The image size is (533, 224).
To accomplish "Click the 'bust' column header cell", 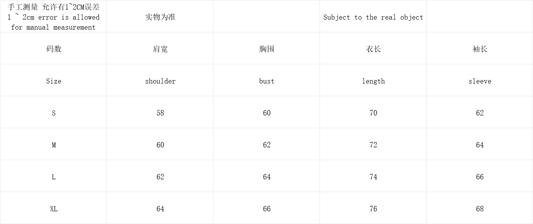I will click(266, 81).
